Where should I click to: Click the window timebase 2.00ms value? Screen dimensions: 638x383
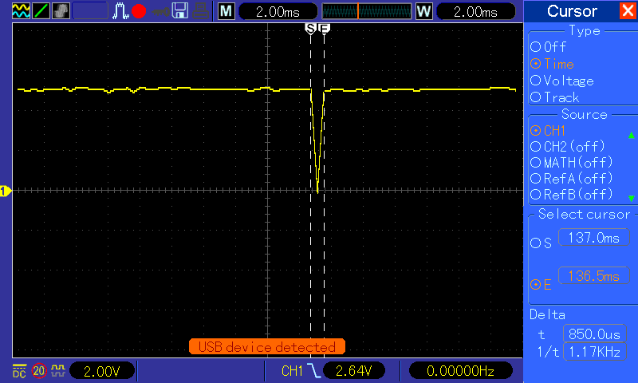475,12
